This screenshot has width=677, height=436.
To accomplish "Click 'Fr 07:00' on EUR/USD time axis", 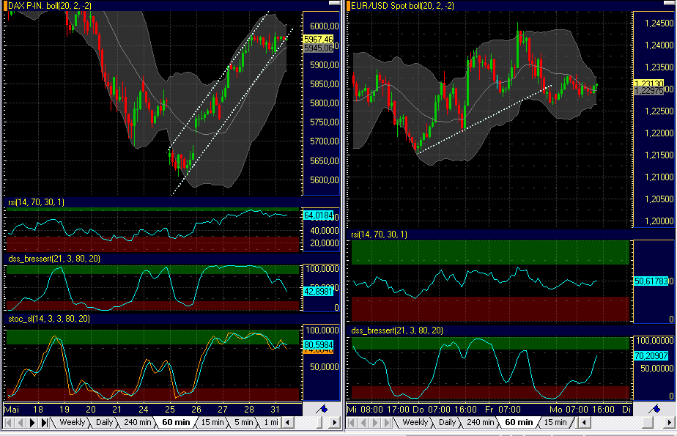I will tap(503, 409).
